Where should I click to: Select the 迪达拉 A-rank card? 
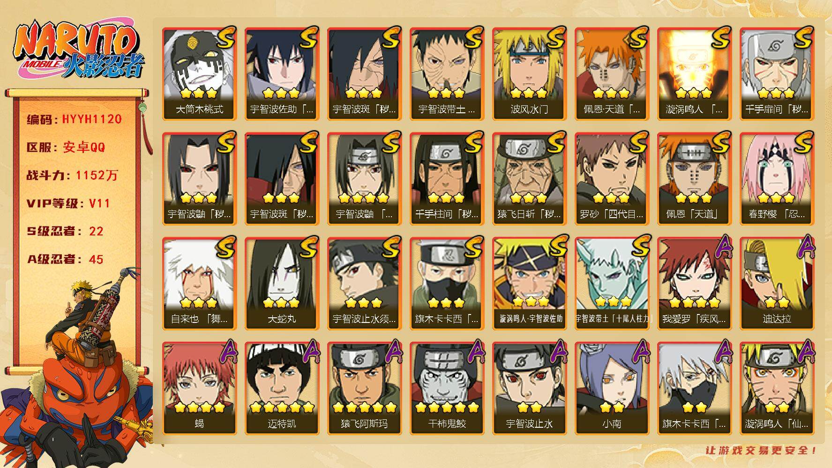(777, 283)
